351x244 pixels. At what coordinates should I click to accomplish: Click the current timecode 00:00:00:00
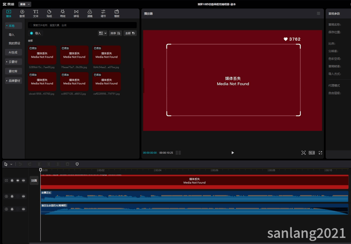point(150,153)
